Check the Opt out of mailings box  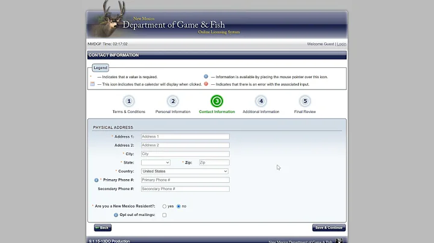[165, 215]
